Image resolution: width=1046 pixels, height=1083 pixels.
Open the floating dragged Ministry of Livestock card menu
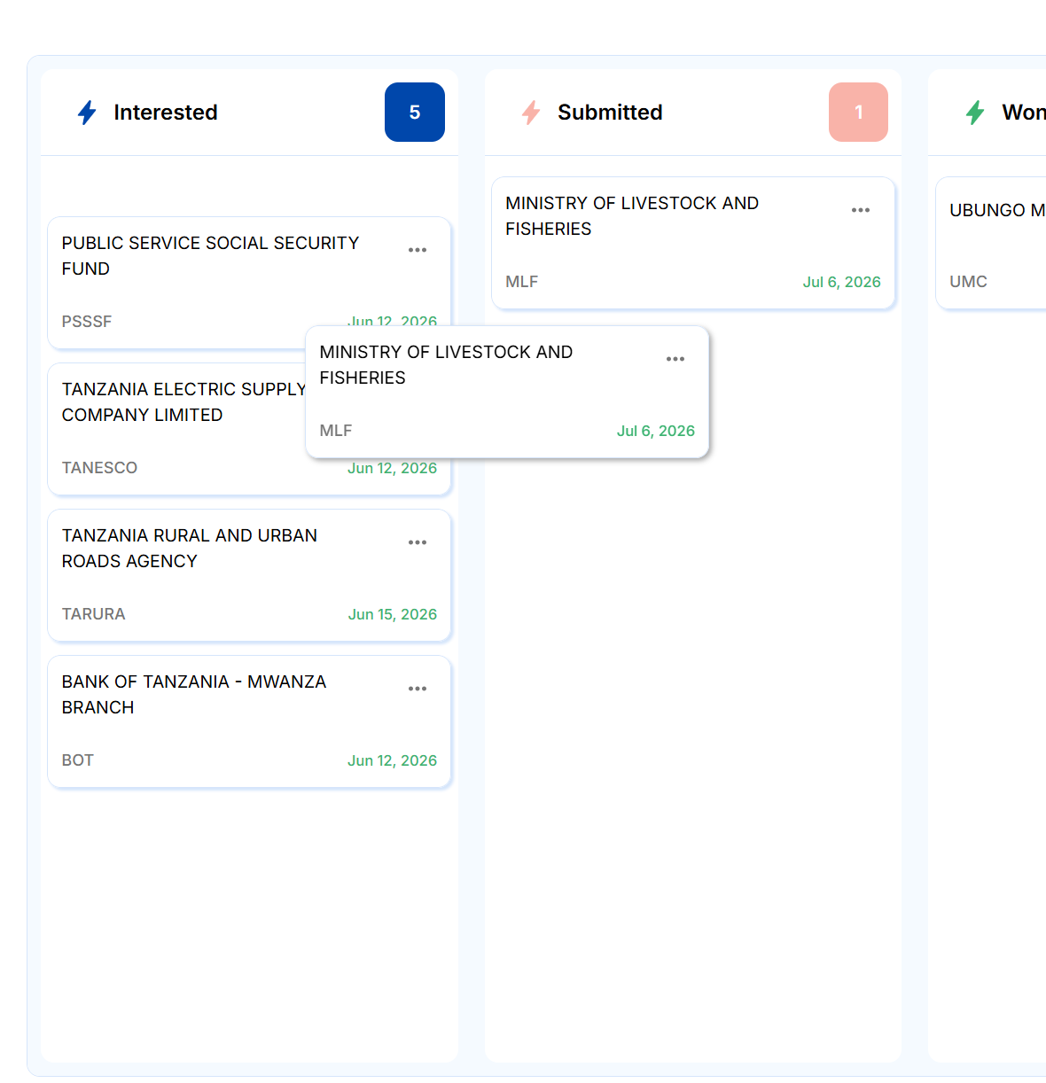[675, 359]
